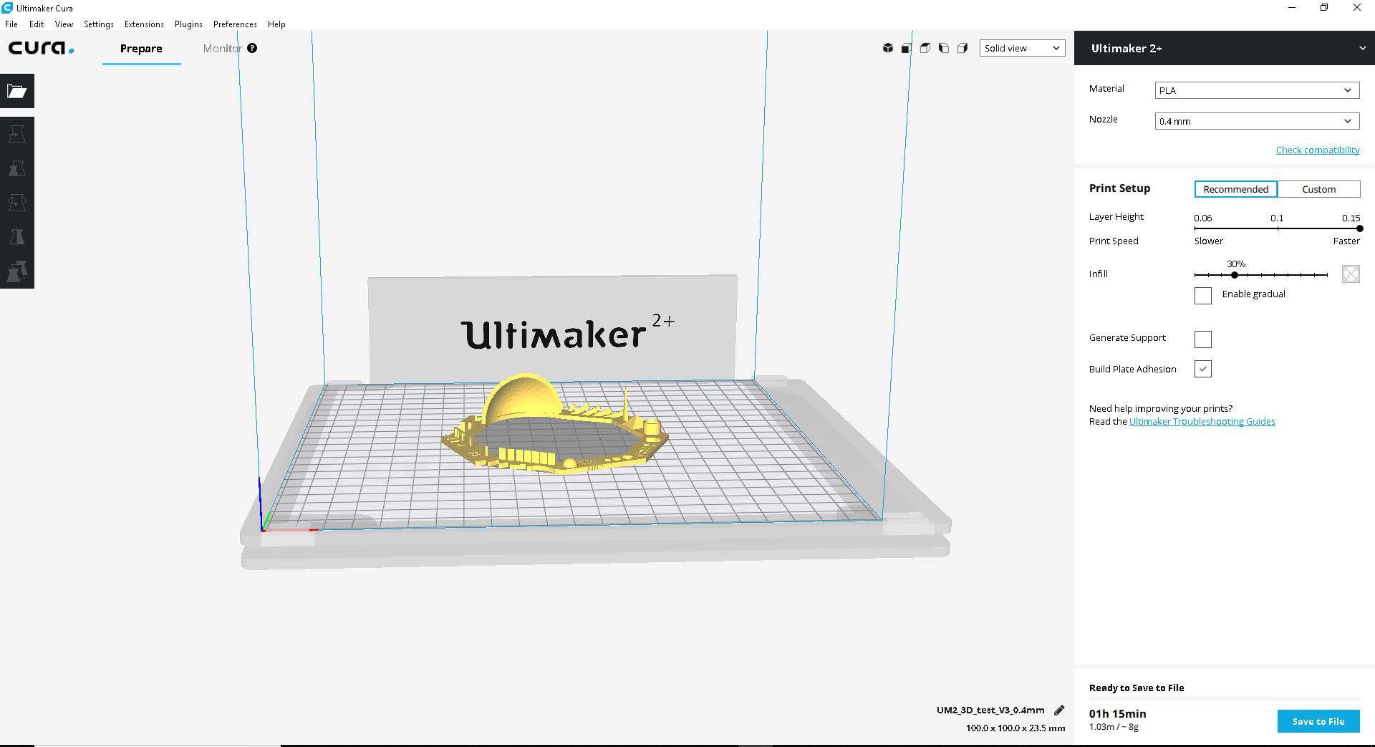Select Recommended print setup mode
The width and height of the screenshot is (1375, 747).
pyautogui.click(x=1236, y=189)
